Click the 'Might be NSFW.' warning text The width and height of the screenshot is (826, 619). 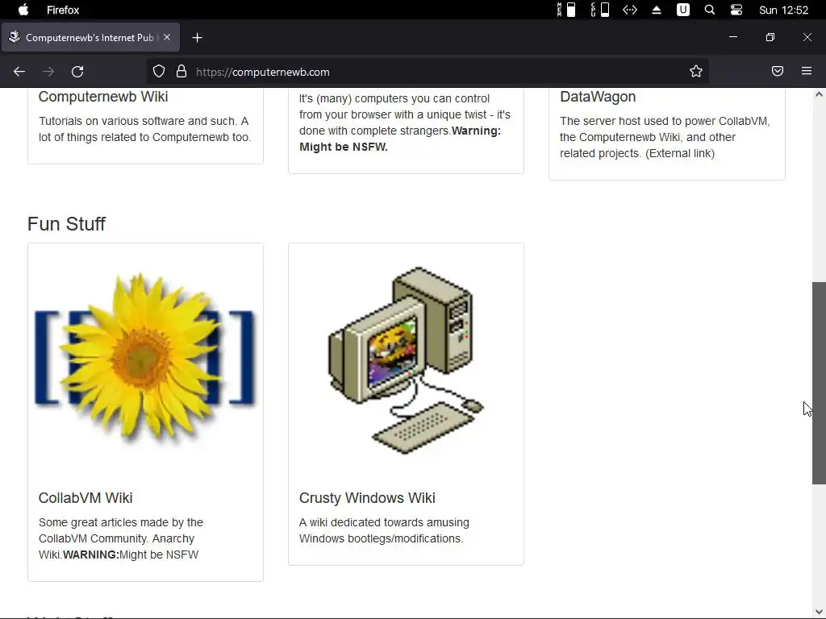[344, 147]
